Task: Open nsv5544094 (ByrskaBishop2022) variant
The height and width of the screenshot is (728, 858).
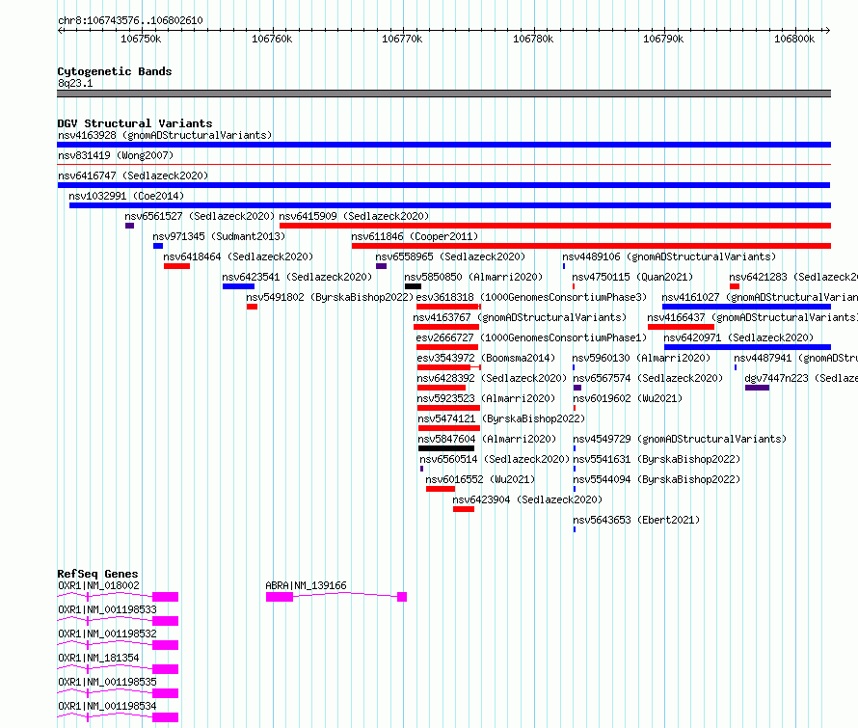Action: point(657,479)
